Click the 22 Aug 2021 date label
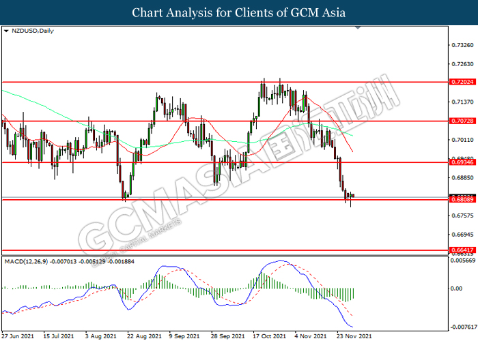478x341 pixels. [x=144, y=336]
